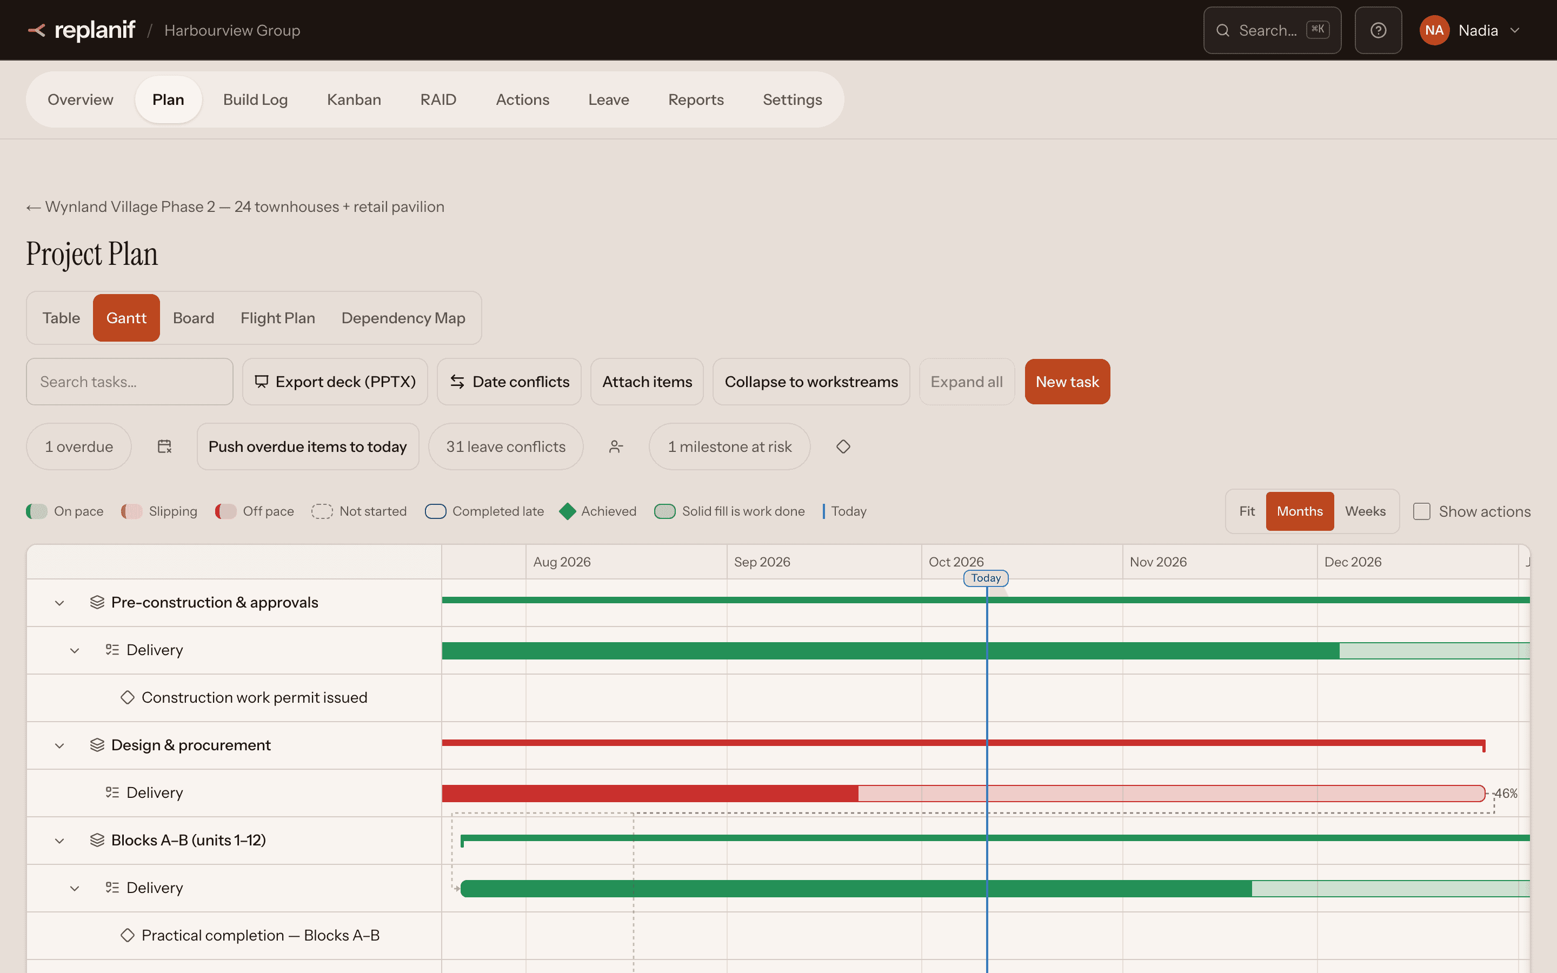The width and height of the screenshot is (1557, 973).
Task: Click the Achieved green diamond legend icon
Action: tap(568, 511)
